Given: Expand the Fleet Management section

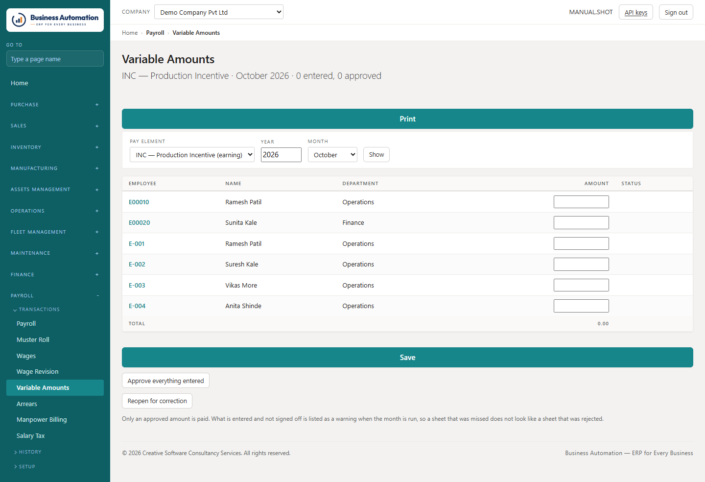Looking at the screenshot, I should [55, 232].
